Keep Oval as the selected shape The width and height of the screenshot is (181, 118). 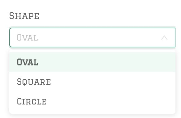pyautogui.click(x=92, y=62)
